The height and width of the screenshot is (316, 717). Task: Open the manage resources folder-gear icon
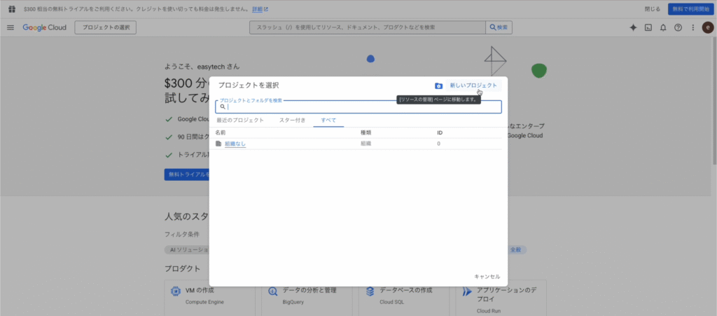pyautogui.click(x=438, y=85)
